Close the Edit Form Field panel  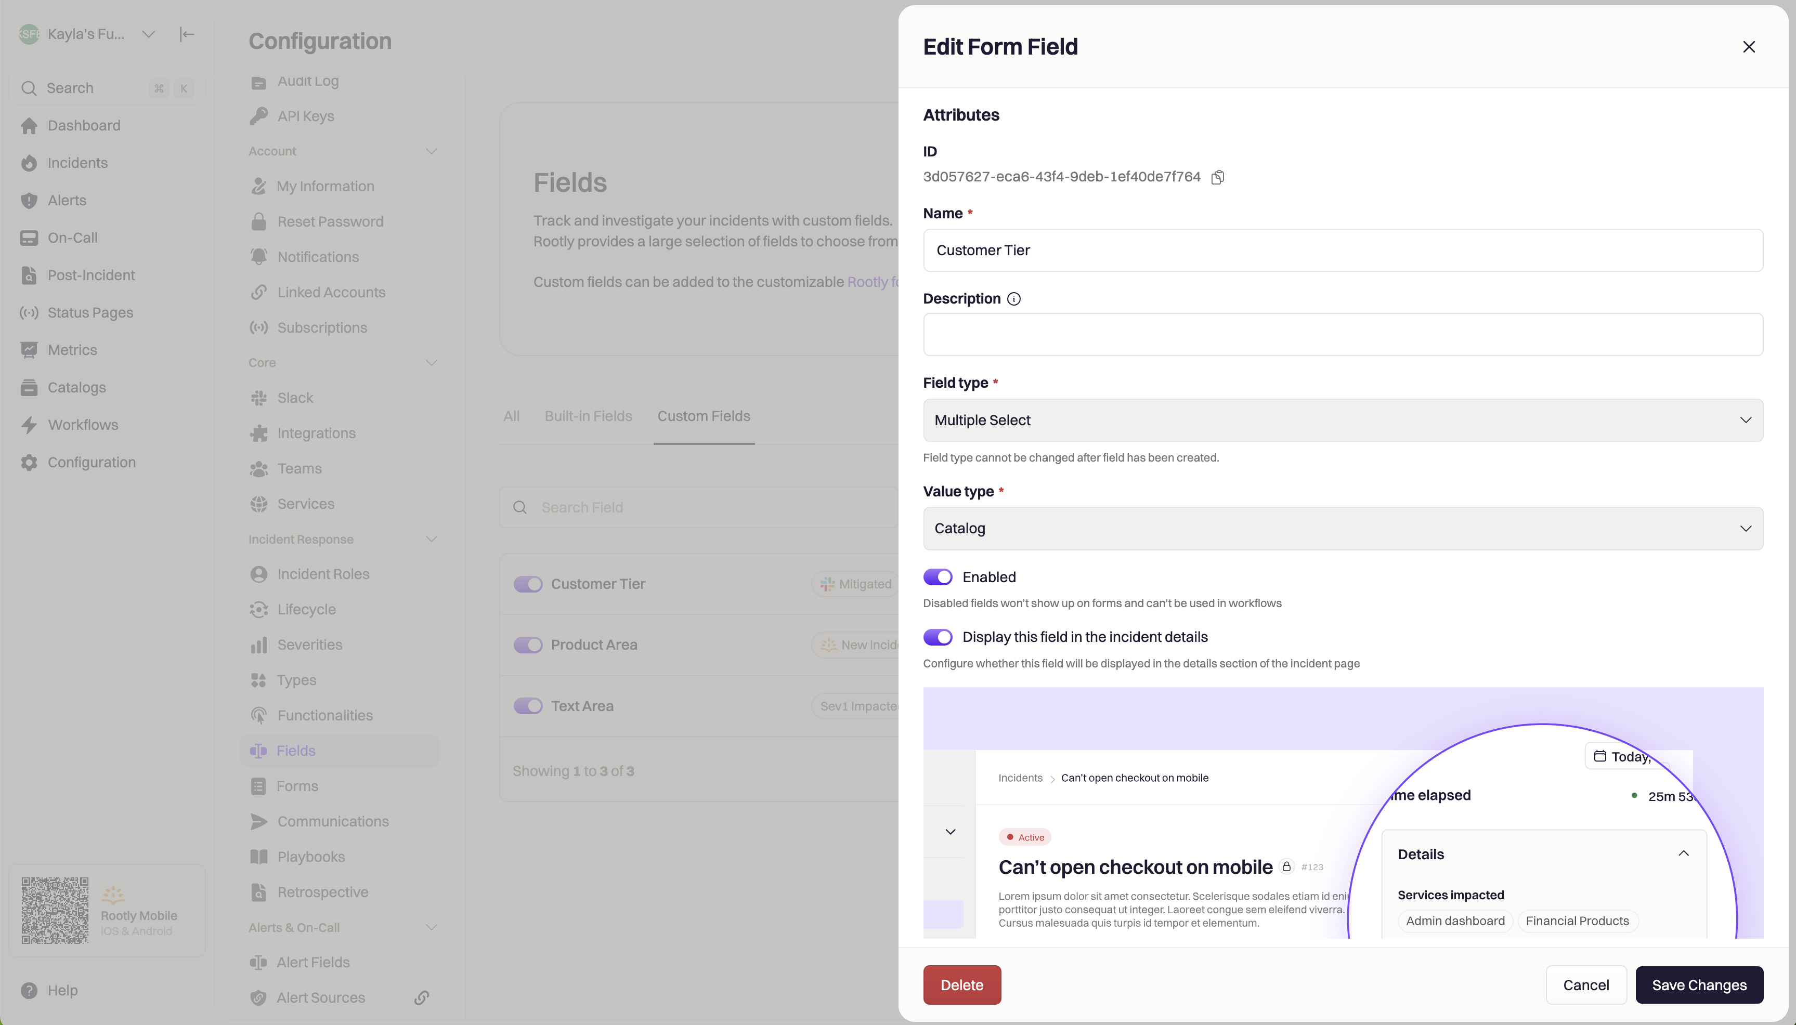[x=1749, y=47]
